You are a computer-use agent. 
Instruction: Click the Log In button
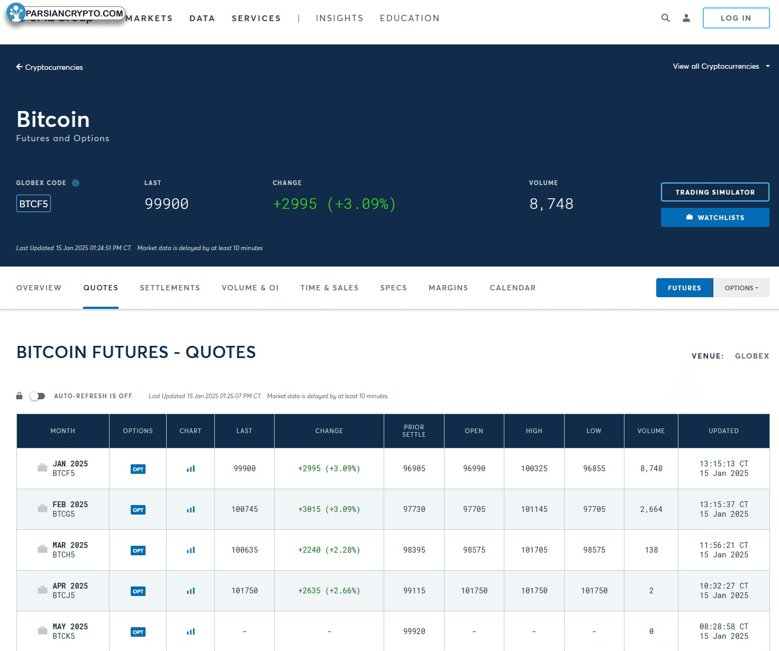736,18
